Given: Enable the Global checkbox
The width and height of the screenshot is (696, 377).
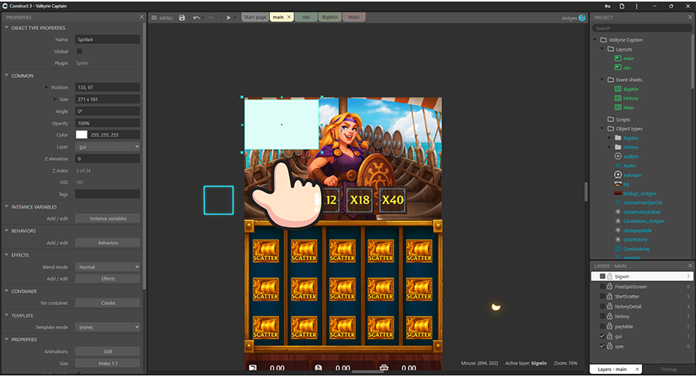Looking at the screenshot, I should 80,51.
